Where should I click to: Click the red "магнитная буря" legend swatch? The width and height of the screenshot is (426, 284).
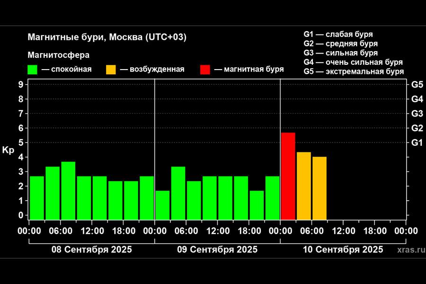click(205, 70)
